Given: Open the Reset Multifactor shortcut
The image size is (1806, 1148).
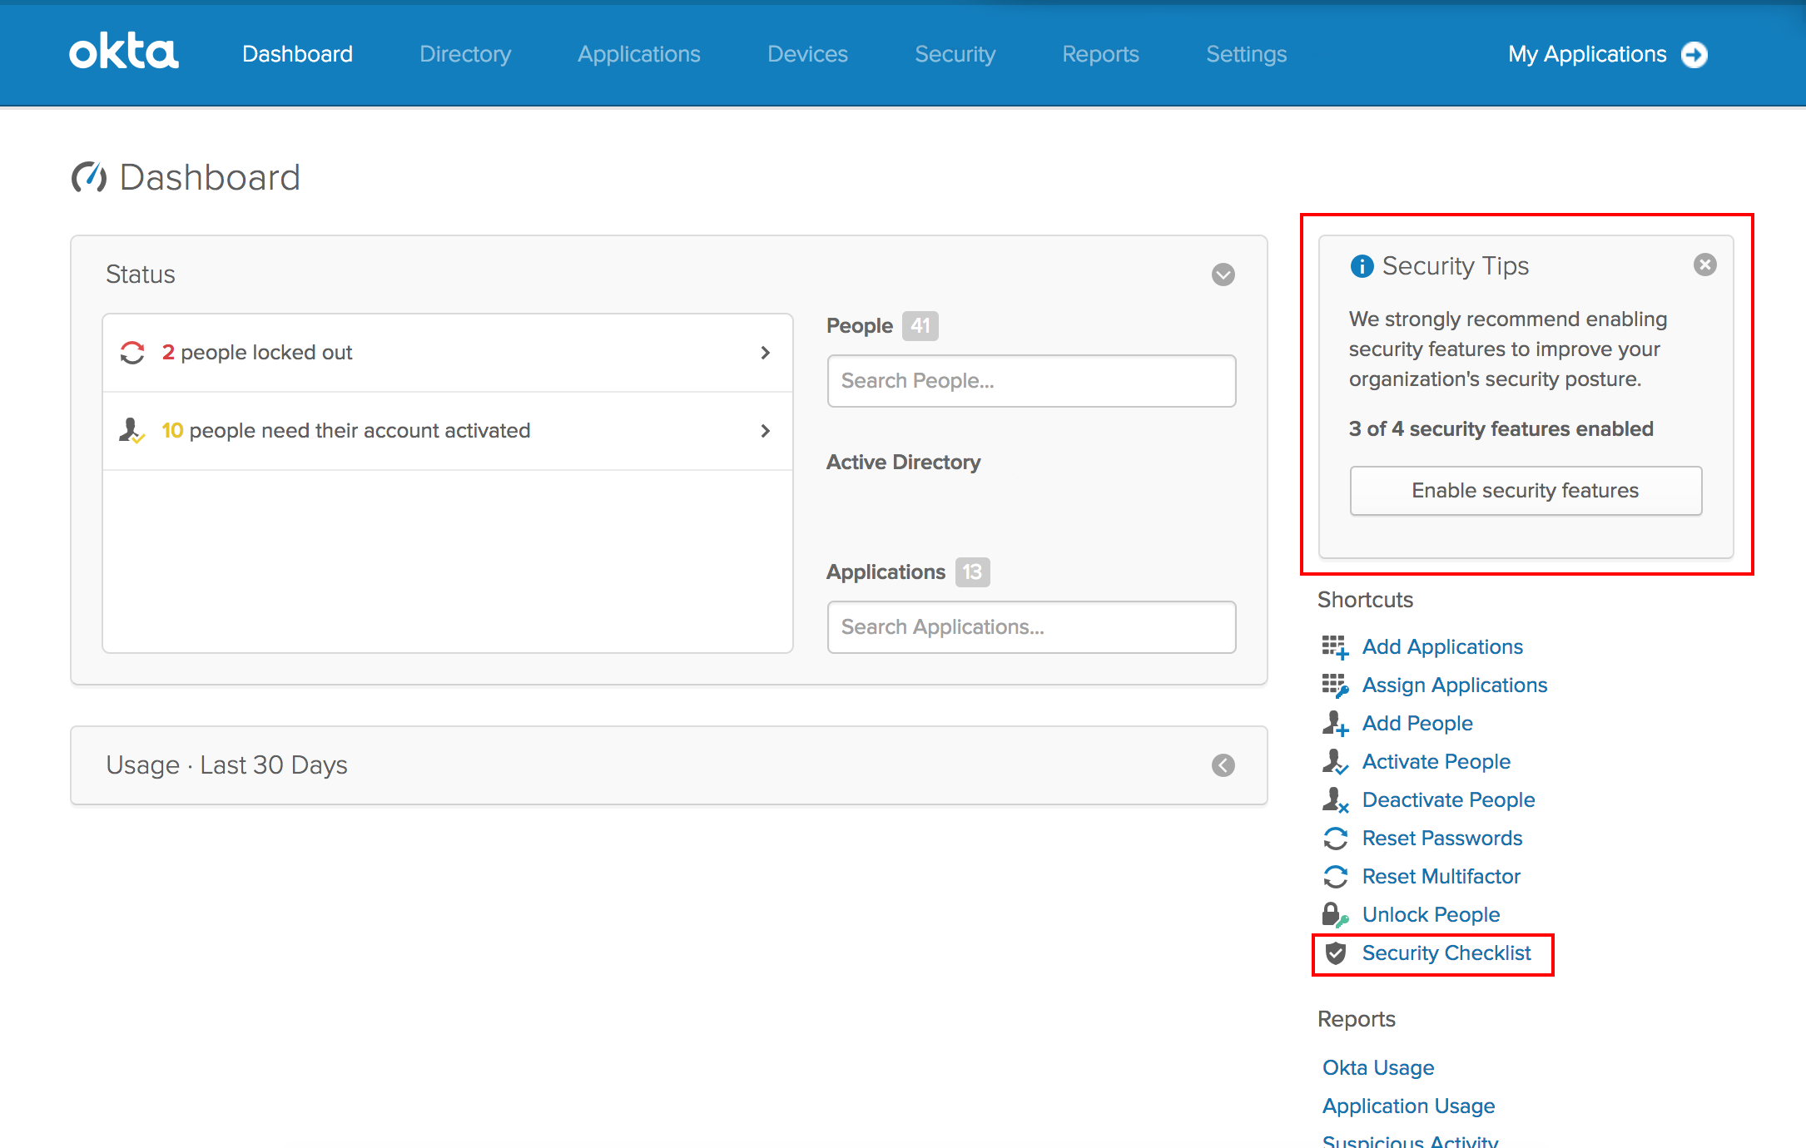Looking at the screenshot, I should (1441, 877).
